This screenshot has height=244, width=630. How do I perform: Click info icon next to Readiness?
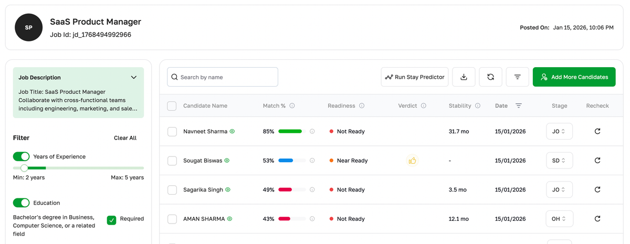click(x=362, y=105)
